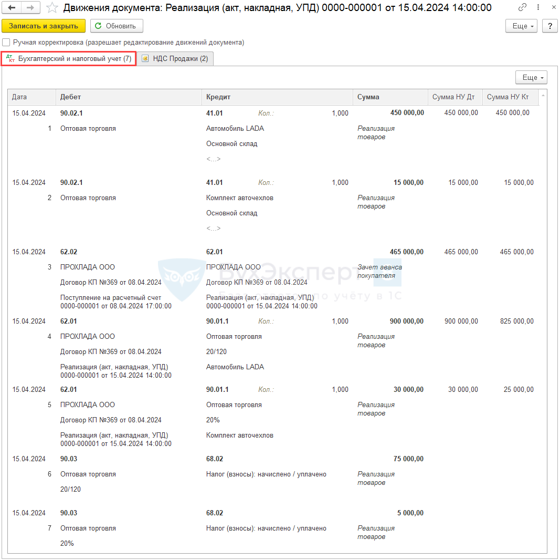Add to favorites with the star icon
The height and width of the screenshot is (560, 560).
point(52,7)
